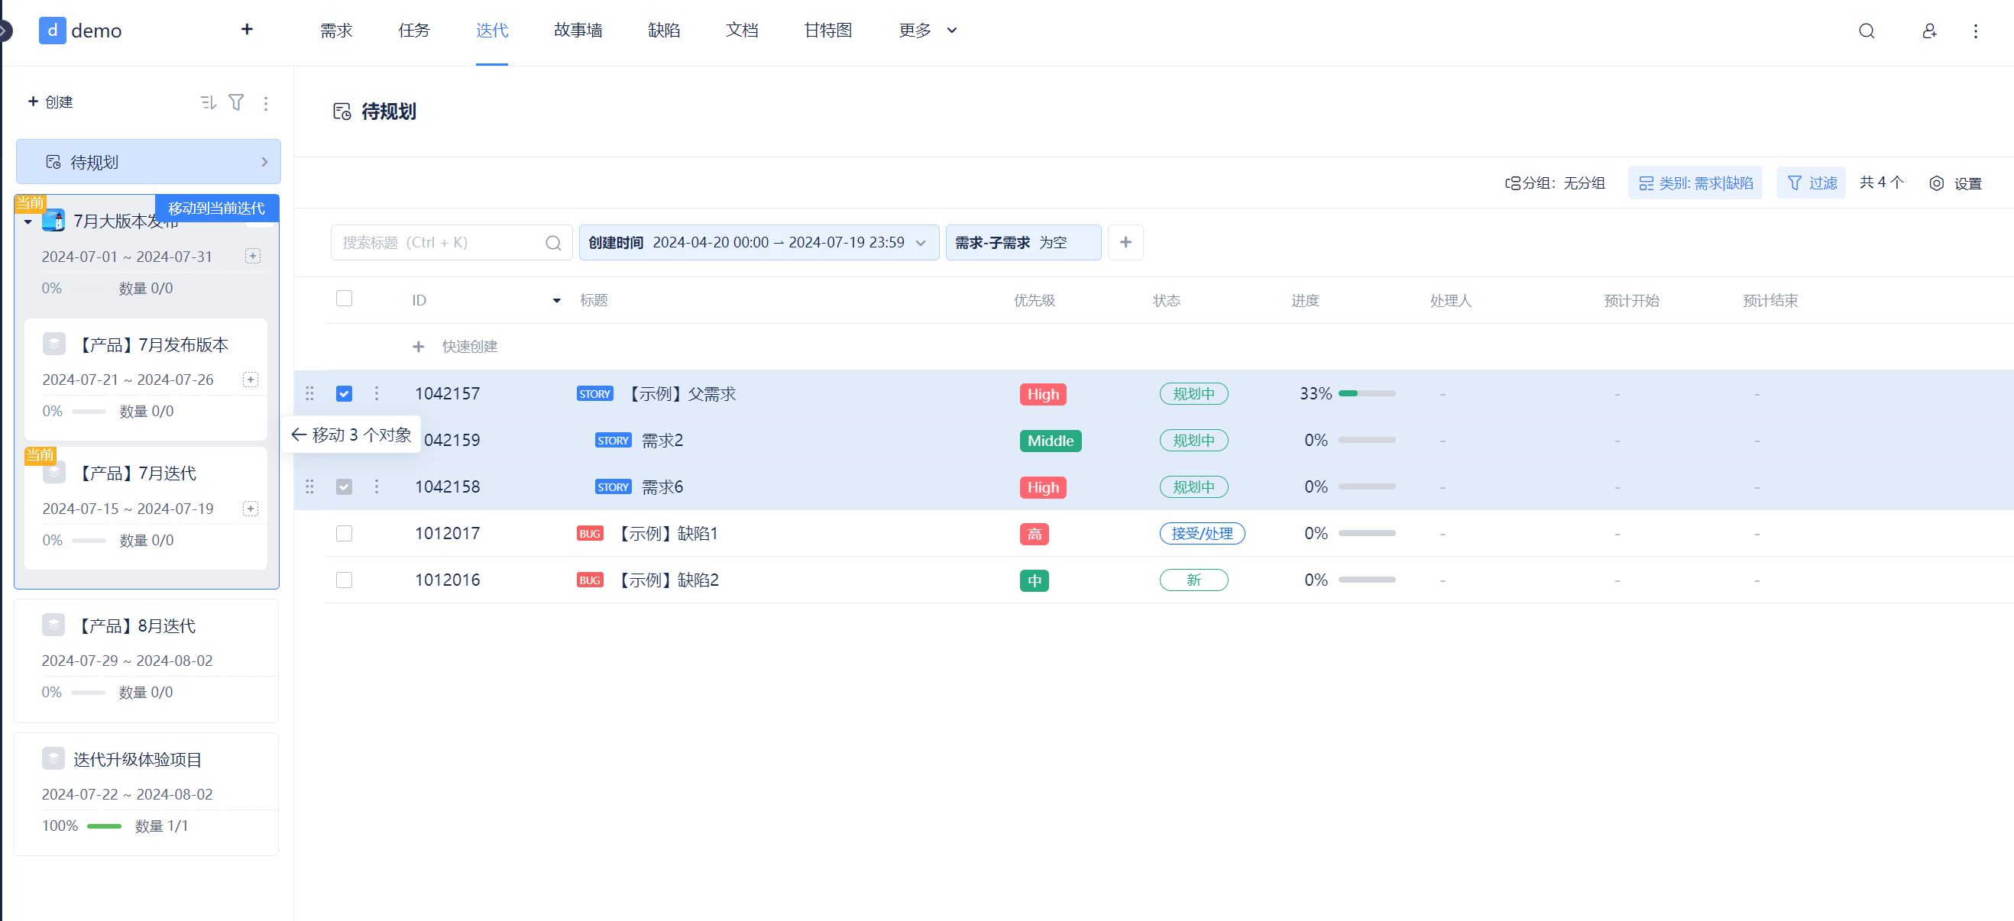This screenshot has height=921, width=2014.
Task: Toggle the checkbox for row 1042158
Action: pos(344,486)
